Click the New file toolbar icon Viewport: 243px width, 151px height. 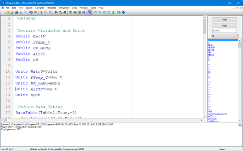3,13
